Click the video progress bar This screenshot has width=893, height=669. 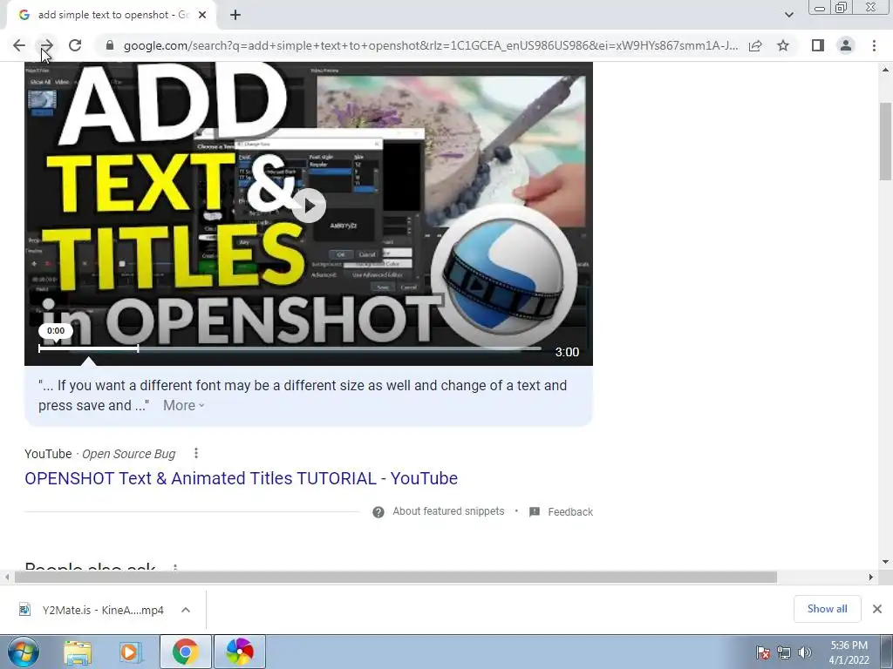click(290, 348)
